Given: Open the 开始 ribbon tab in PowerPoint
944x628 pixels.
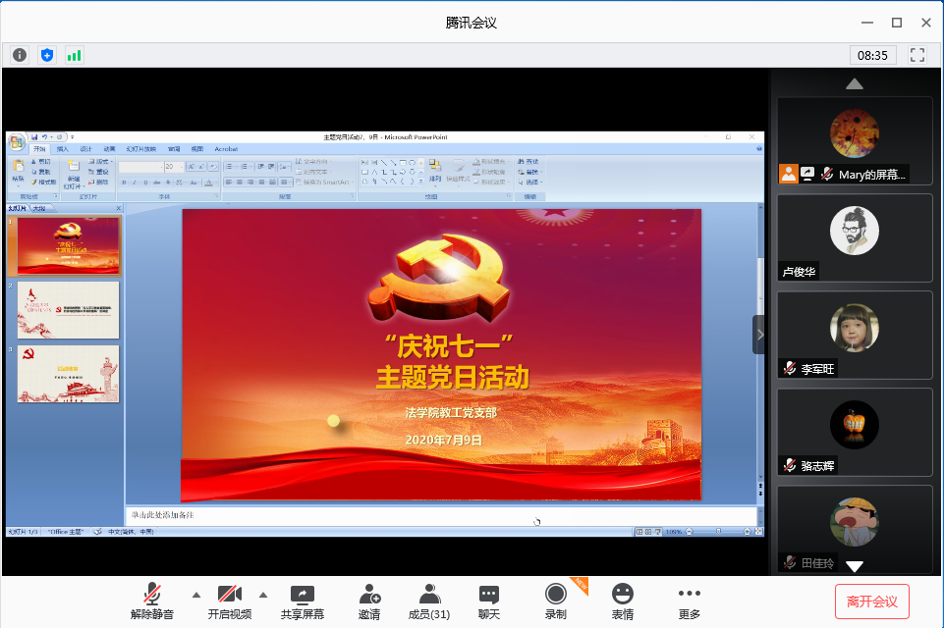Looking at the screenshot, I should click(39, 148).
